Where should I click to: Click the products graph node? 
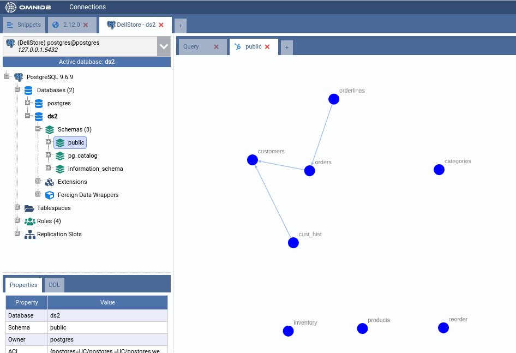click(x=362, y=328)
